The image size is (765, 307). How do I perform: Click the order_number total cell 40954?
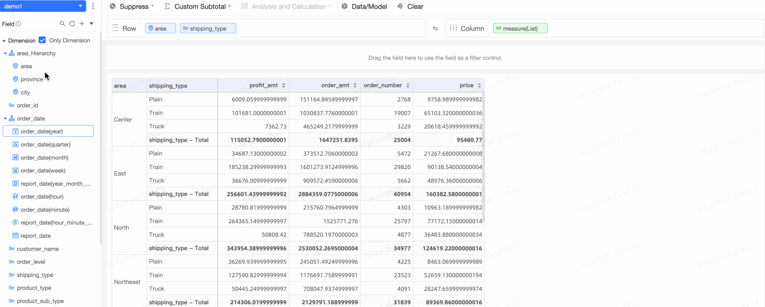[387, 194]
